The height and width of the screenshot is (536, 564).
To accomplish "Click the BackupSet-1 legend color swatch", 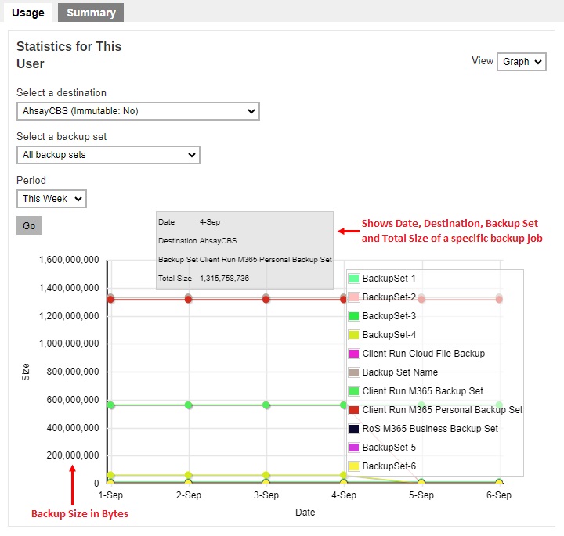I will click(354, 279).
